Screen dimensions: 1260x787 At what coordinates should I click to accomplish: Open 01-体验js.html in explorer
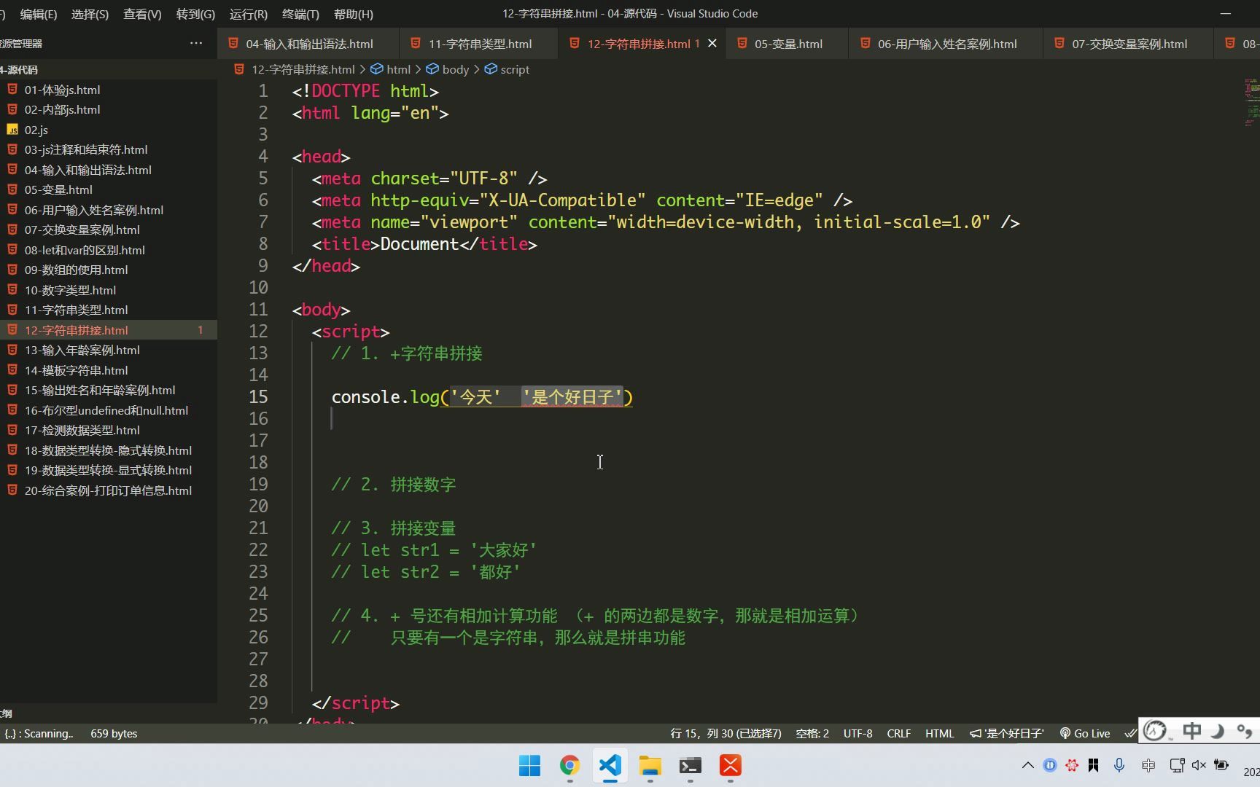109,90
